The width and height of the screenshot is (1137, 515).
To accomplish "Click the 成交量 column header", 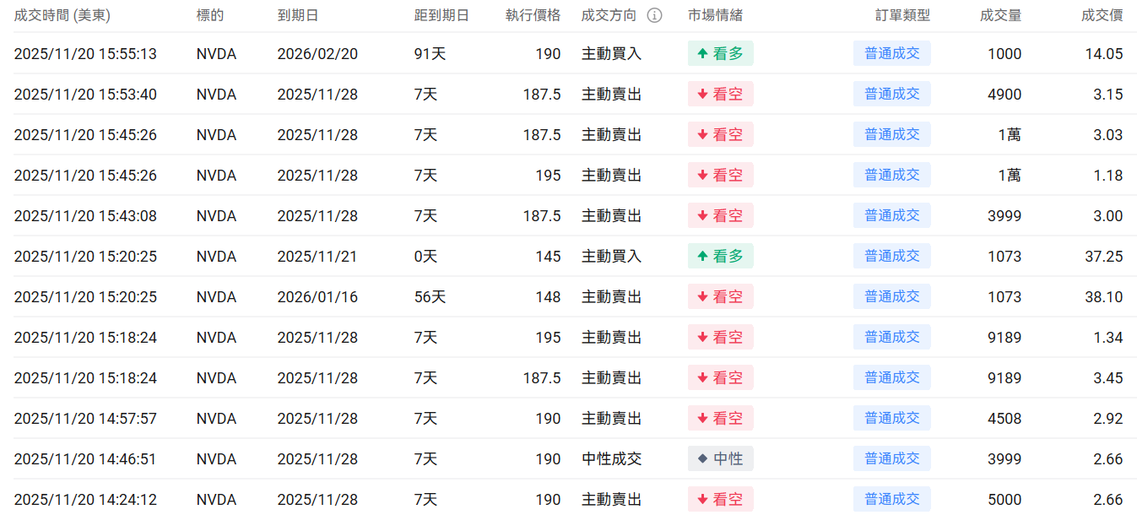I will click(1000, 16).
